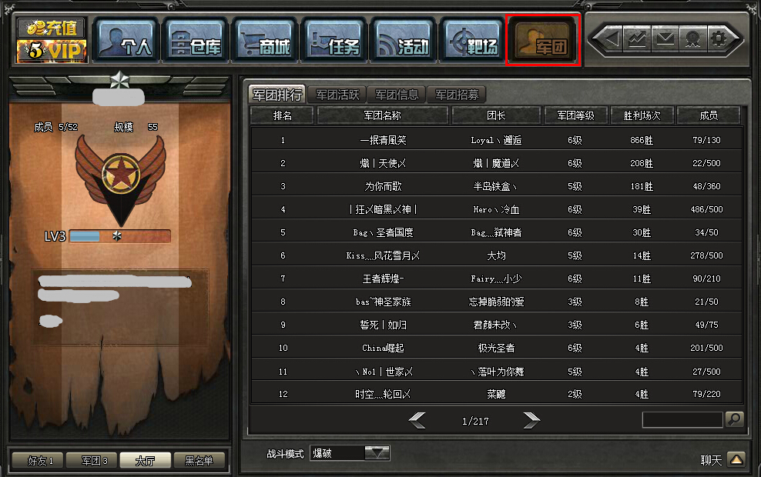Viewport: 761px width, 477px height.
Task: Click the statistics chart icon
Action: (637, 38)
